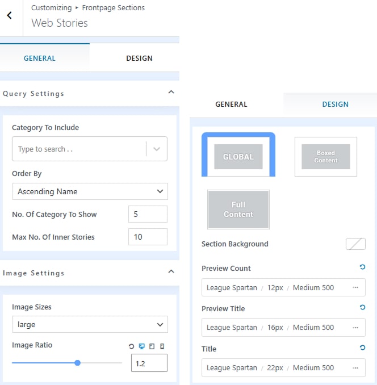377x385 pixels.
Task: Switch to the Design tab in left panel
Action: click(139, 58)
